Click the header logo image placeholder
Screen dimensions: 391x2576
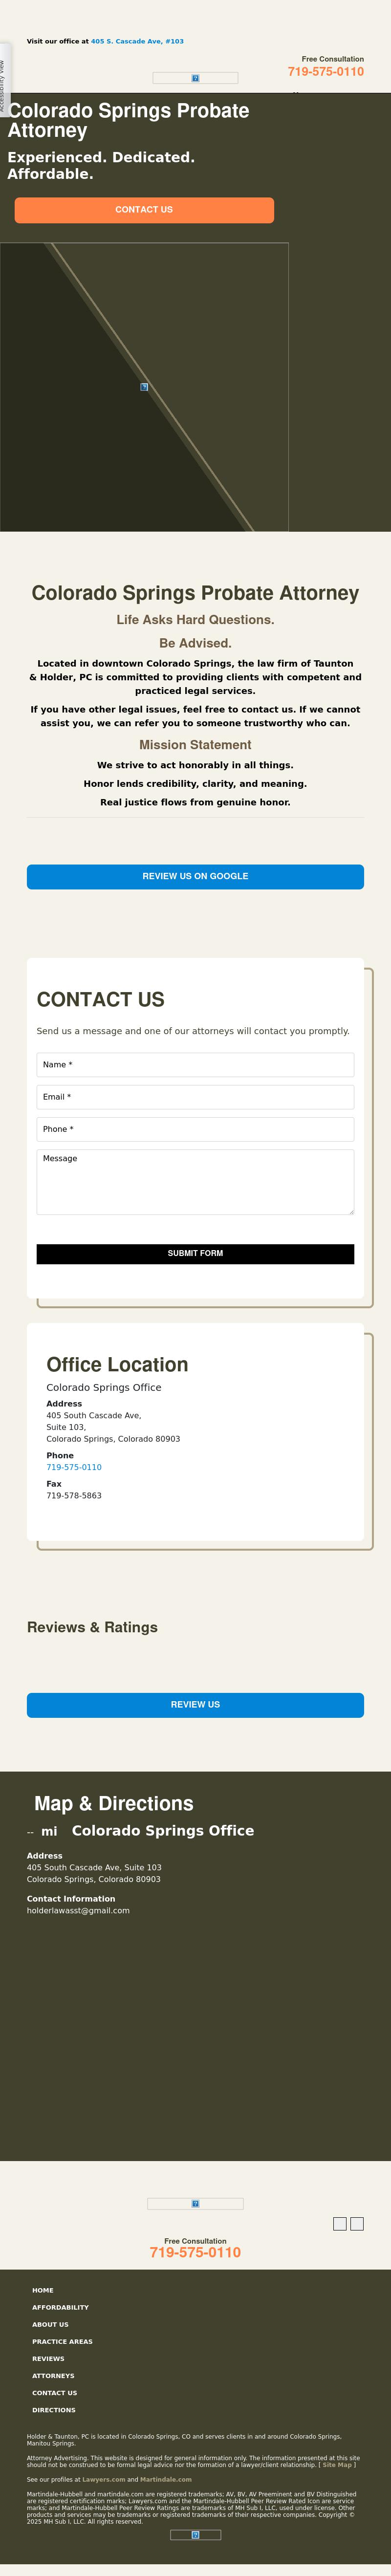click(195, 78)
